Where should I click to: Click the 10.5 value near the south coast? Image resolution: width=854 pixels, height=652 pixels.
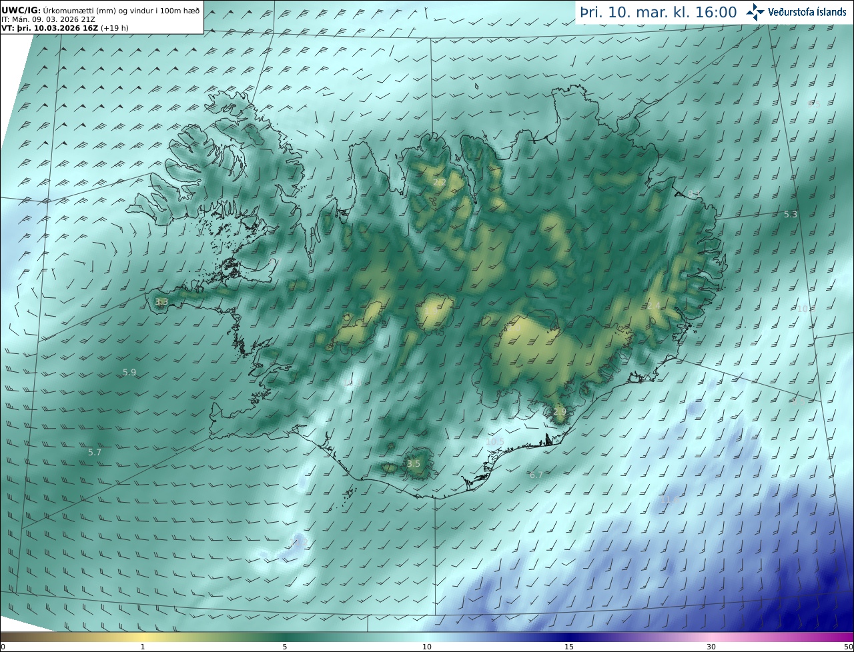(x=495, y=441)
